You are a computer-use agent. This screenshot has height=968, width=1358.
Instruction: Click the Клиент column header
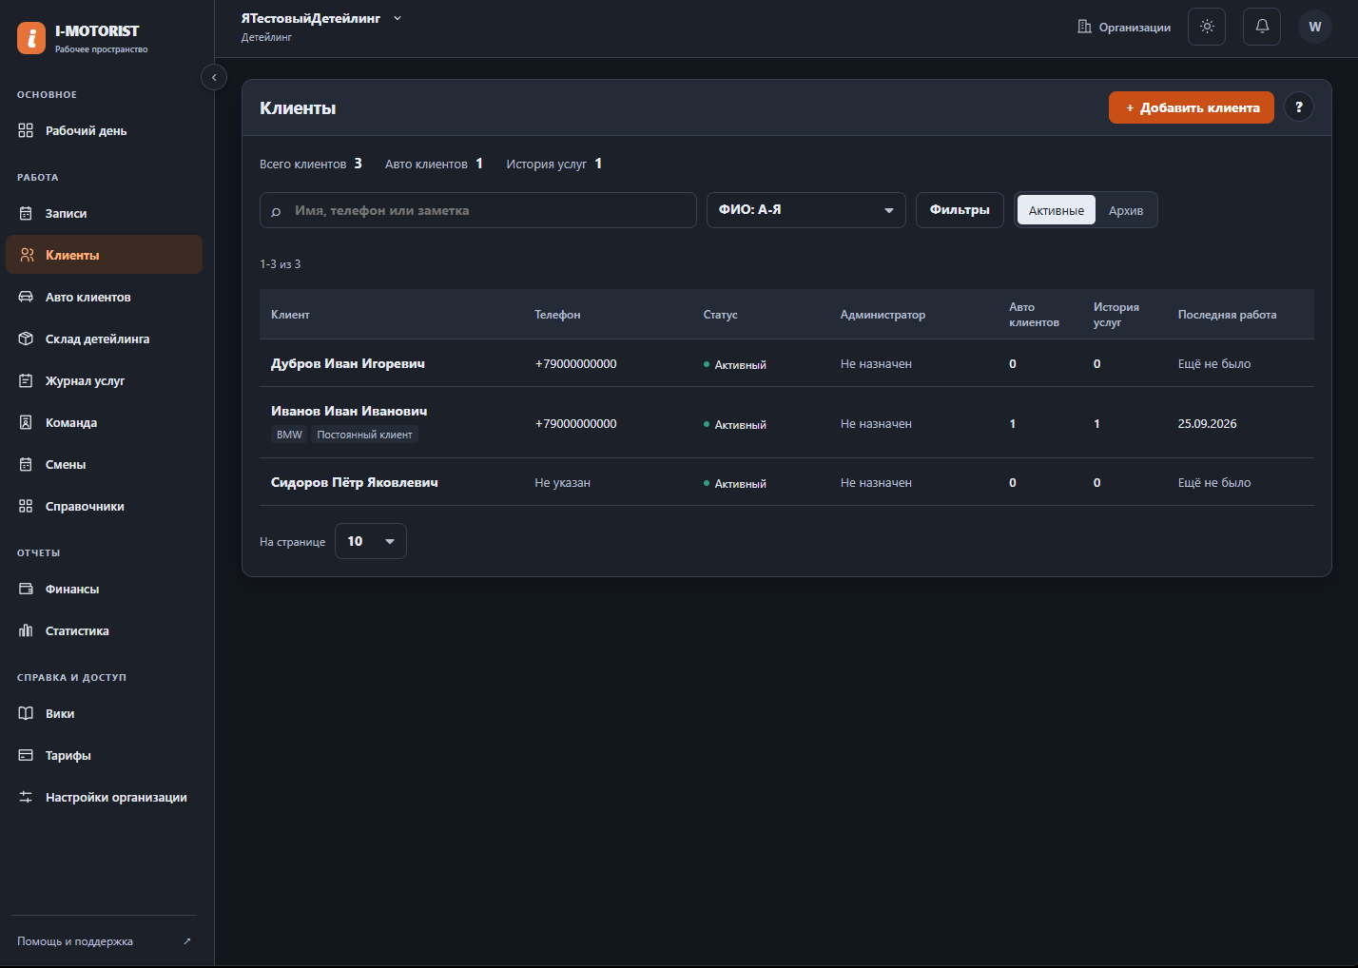[x=290, y=315]
